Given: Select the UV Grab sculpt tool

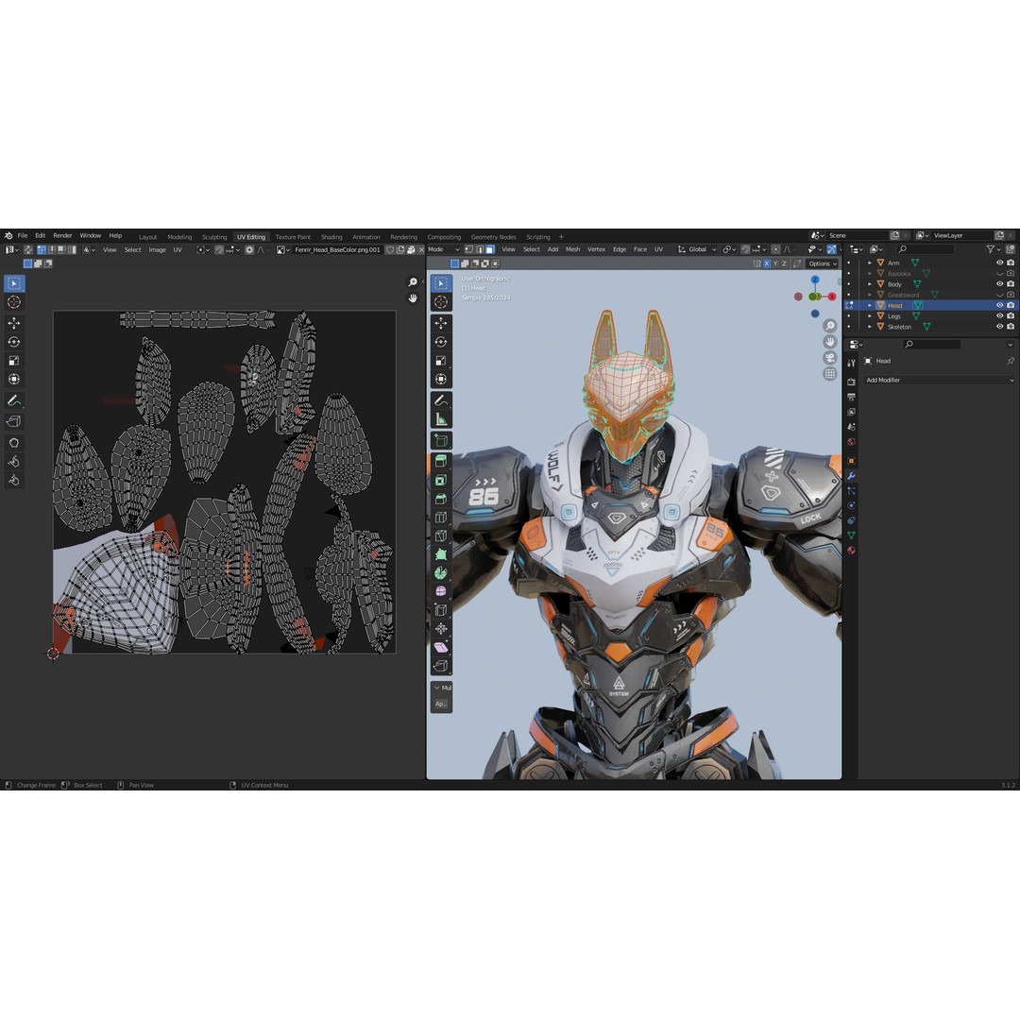Looking at the screenshot, I should click(13, 442).
